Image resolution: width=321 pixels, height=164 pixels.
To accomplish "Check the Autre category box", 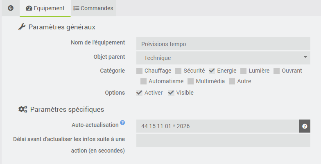I will pyautogui.click(x=232, y=81).
